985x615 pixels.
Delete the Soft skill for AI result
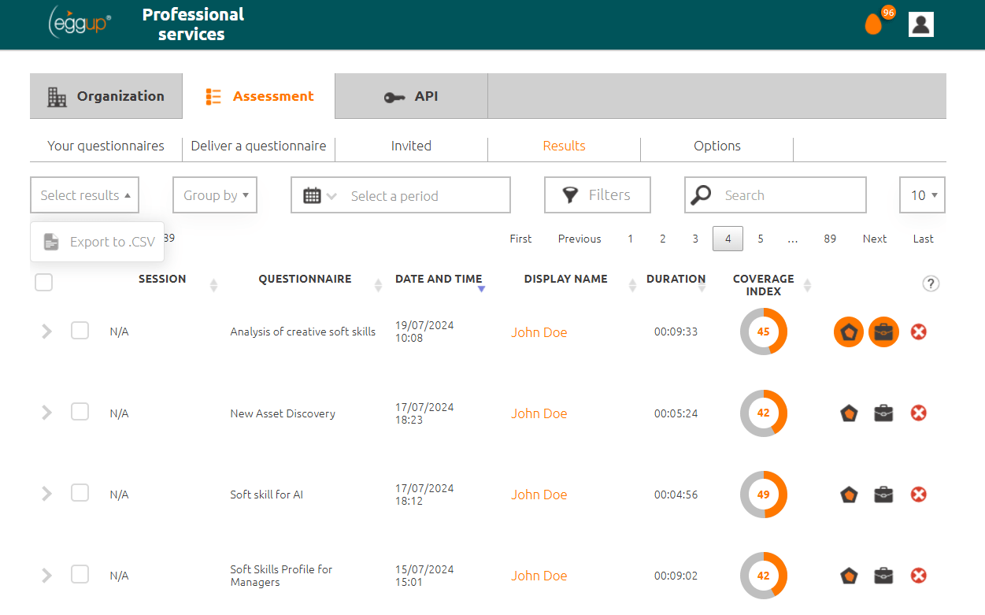(x=918, y=495)
